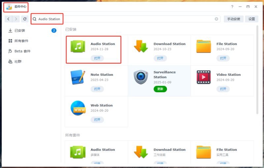Screen dimensions: 264x168
Task: Clear the search field text
Action: 216,19
